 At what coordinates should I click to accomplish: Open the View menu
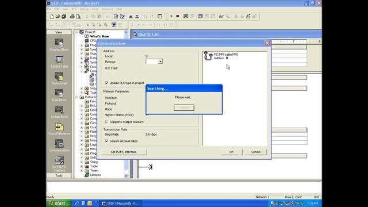pos(66,9)
